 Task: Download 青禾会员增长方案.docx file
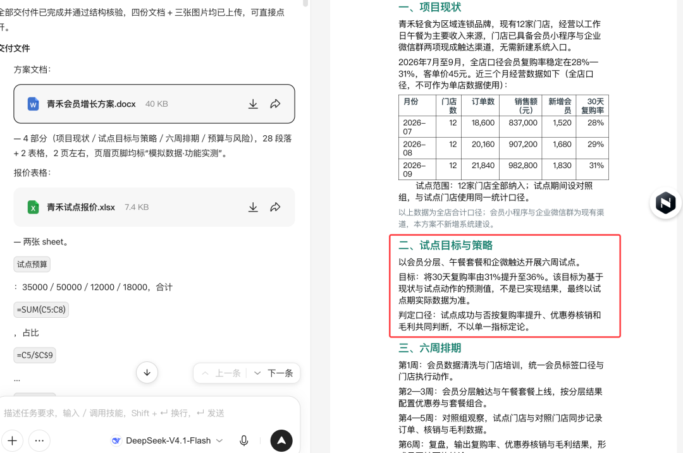(253, 104)
